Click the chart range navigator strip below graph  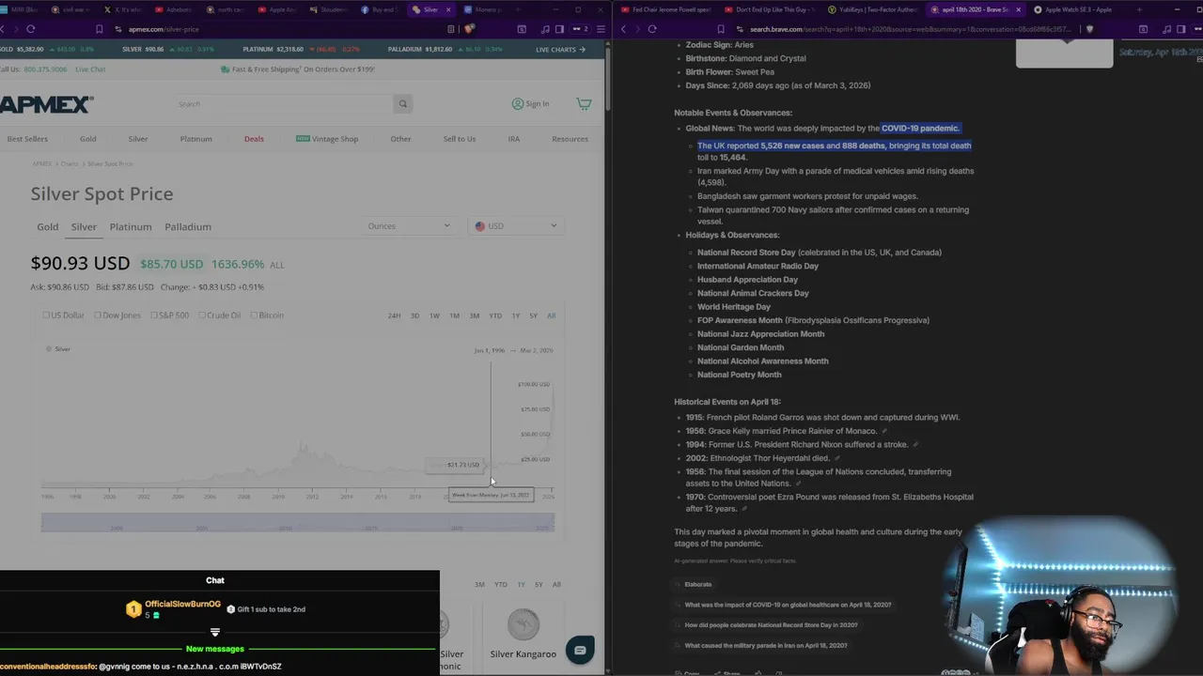pyautogui.click(x=298, y=524)
